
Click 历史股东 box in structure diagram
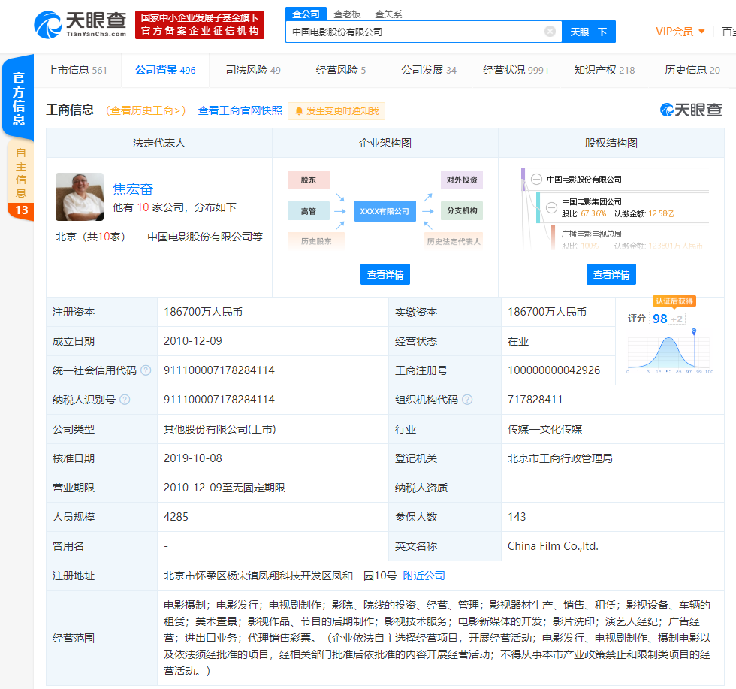coord(316,241)
